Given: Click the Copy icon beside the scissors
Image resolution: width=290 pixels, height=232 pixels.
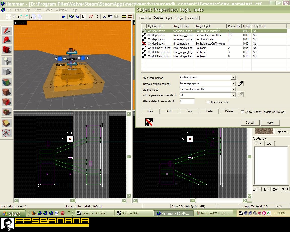Looking at the screenshot, I should 111,17.
